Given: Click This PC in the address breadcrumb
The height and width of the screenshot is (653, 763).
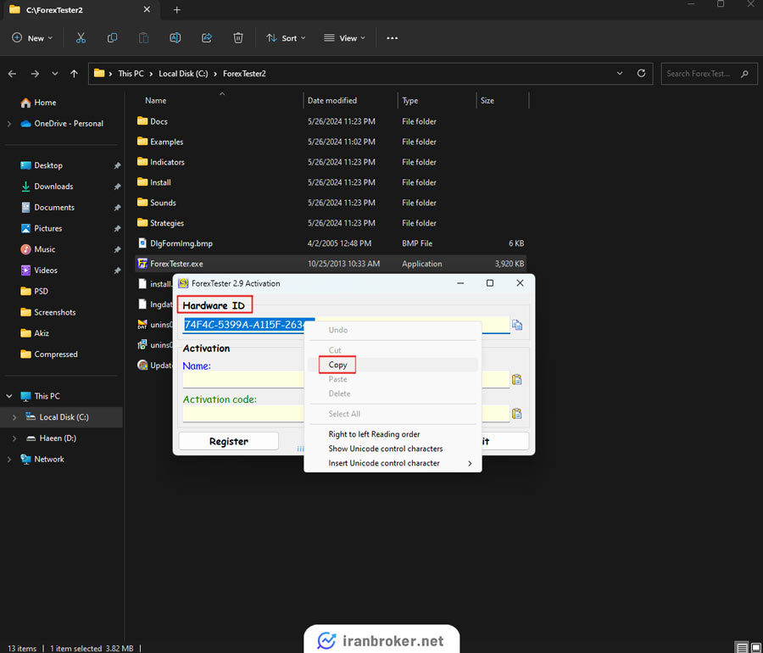Looking at the screenshot, I should tap(131, 74).
